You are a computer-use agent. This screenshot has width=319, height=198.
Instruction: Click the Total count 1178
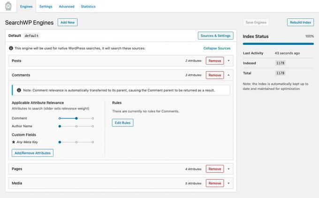[280, 73]
